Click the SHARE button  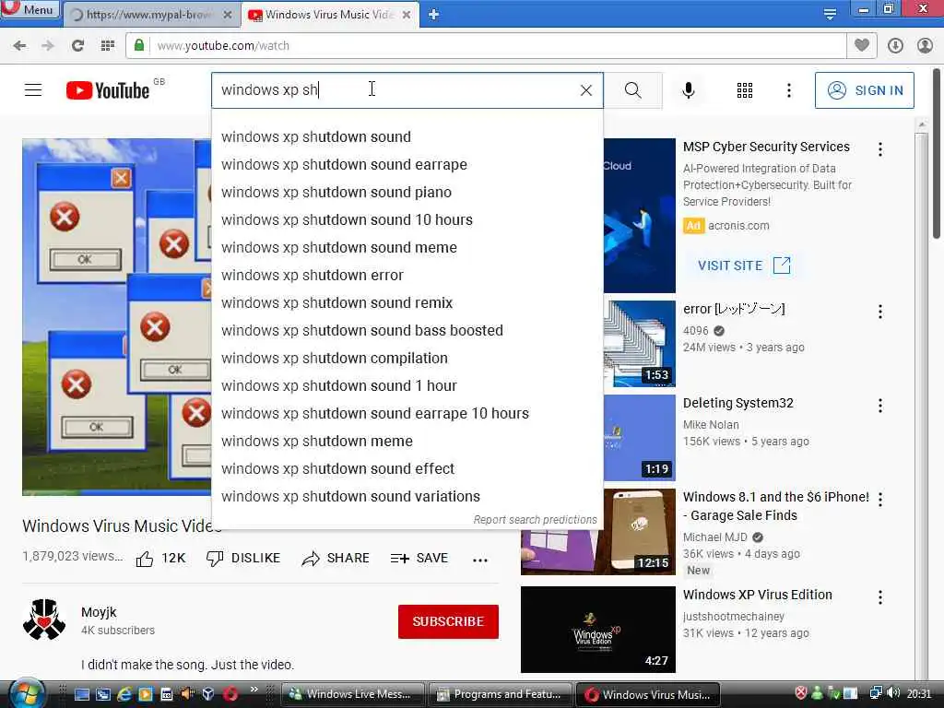[336, 559]
